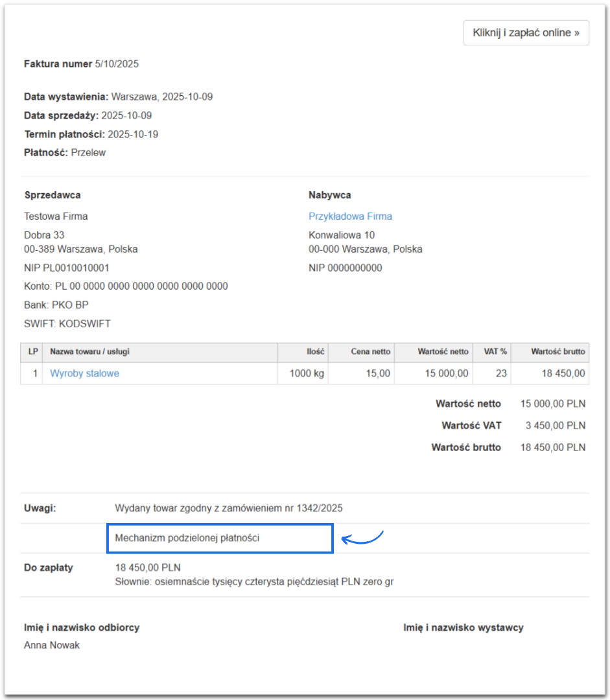Click the Cena netto column header

(x=371, y=352)
